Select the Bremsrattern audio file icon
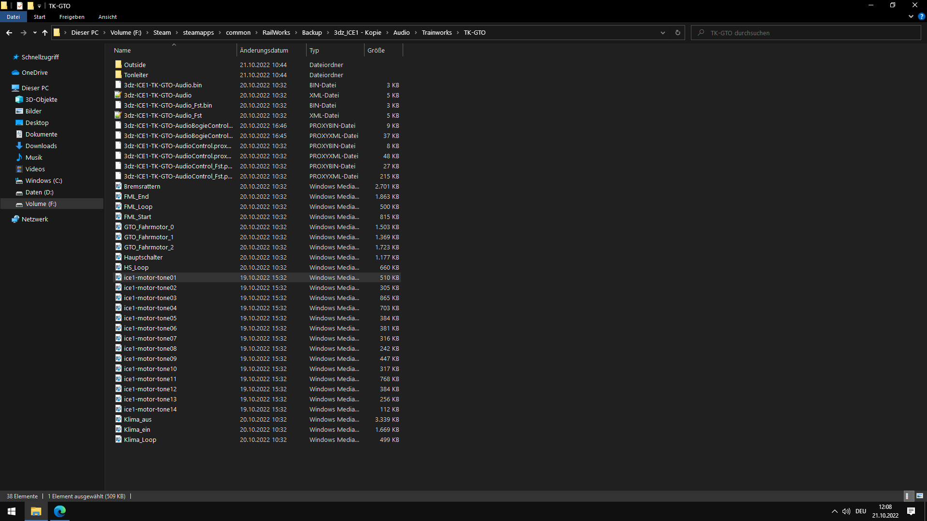927x521 pixels. pyautogui.click(x=118, y=186)
